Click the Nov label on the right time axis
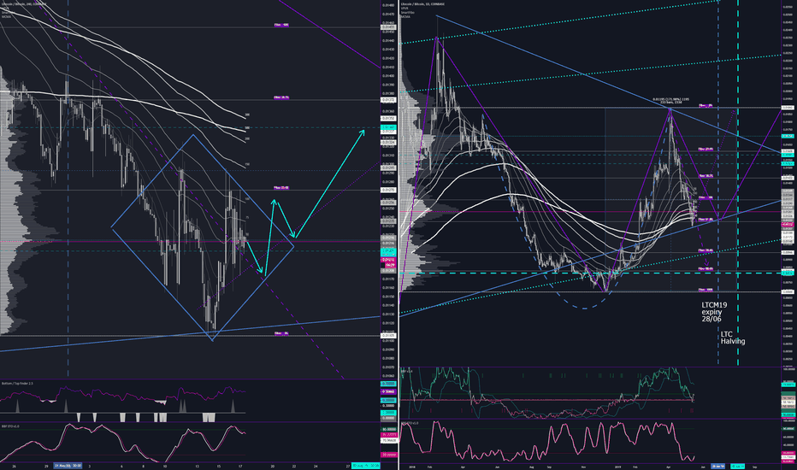The image size is (797, 470). (584, 466)
